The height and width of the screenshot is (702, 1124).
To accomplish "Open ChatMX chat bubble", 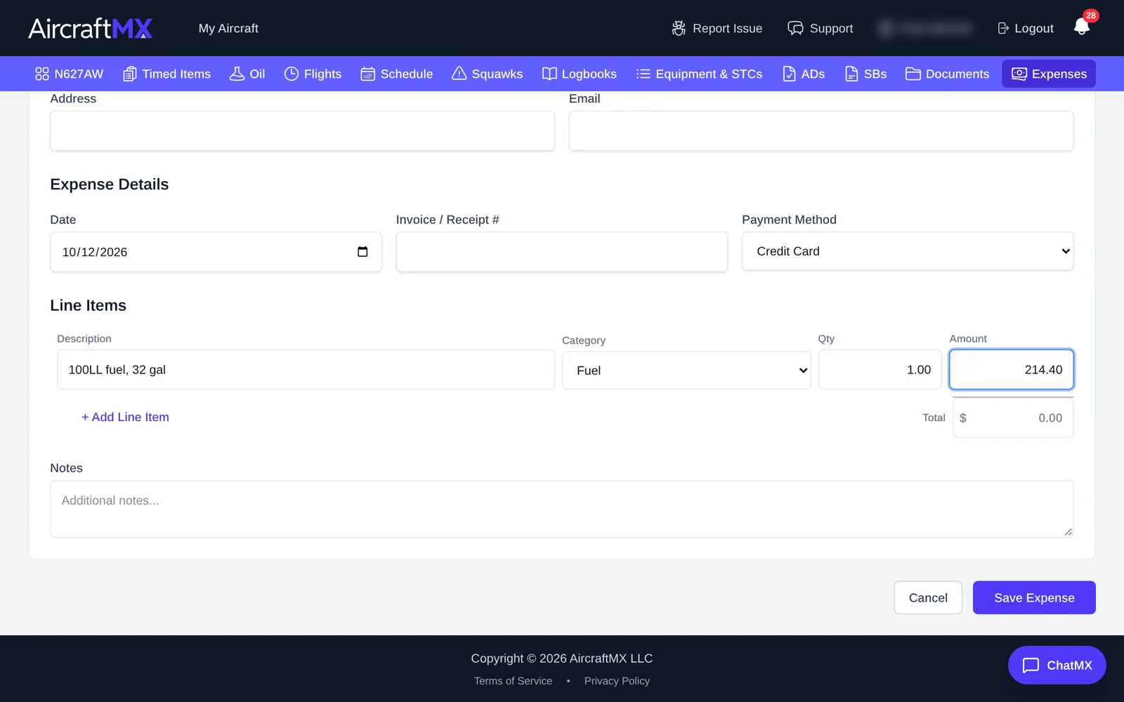I will [x=1057, y=665].
